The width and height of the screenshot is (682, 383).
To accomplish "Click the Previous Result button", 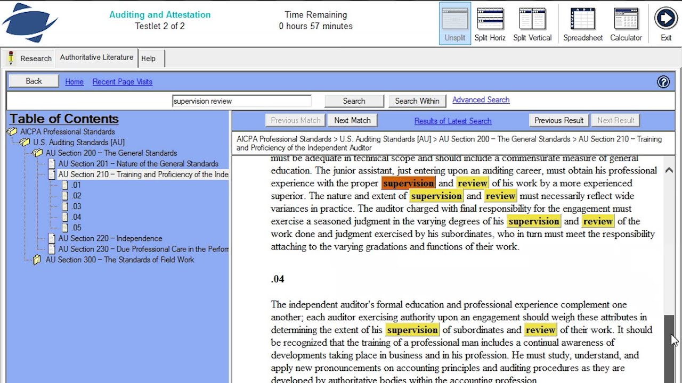I will click(559, 120).
